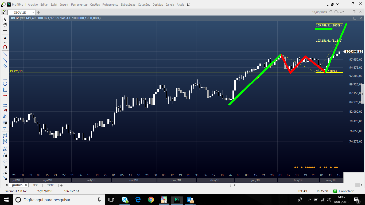
Task: Add a new chart tab next to IBOV 1D
Action: (x=38, y=12)
